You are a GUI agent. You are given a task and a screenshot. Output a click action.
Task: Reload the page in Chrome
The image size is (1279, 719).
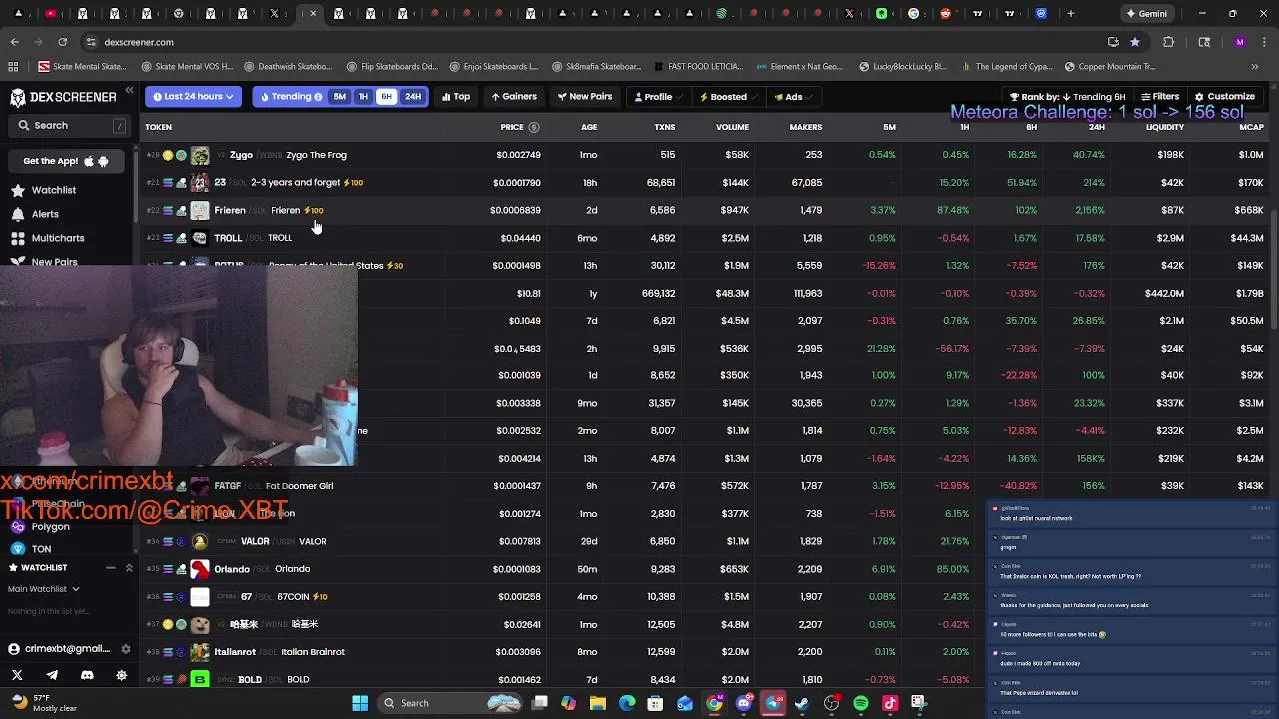coord(62,42)
